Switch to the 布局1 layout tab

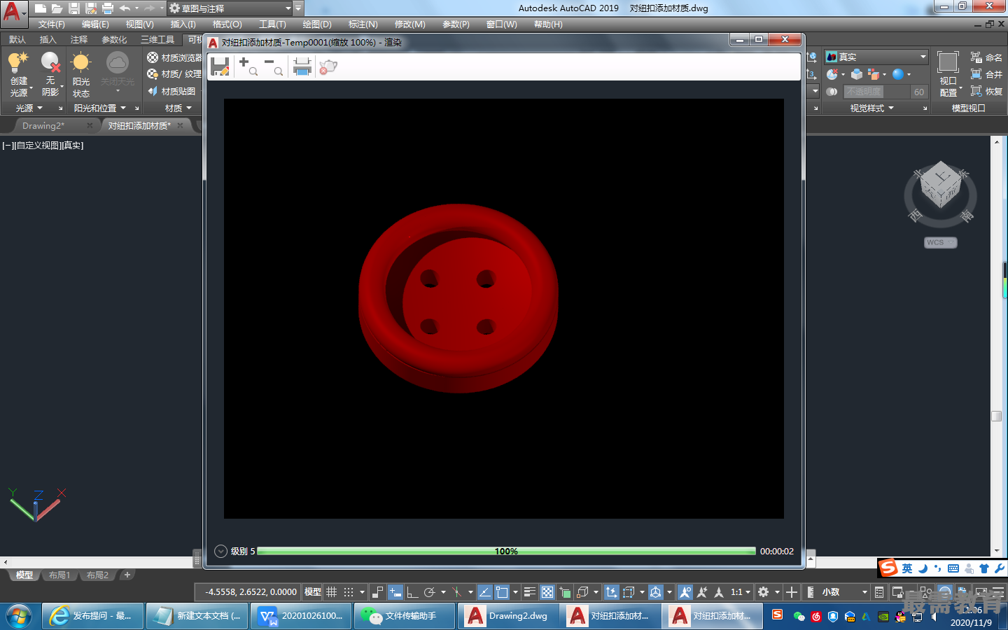click(59, 575)
